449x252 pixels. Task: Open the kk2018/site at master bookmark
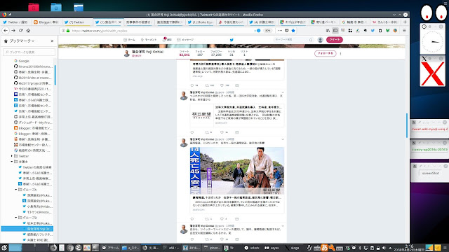pyautogui.click(x=33, y=78)
